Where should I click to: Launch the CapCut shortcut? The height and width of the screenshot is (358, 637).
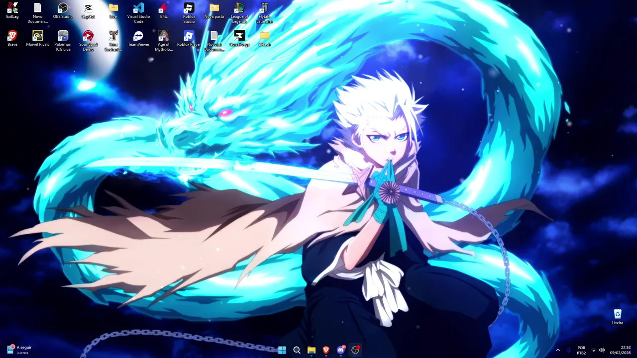coord(88,11)
